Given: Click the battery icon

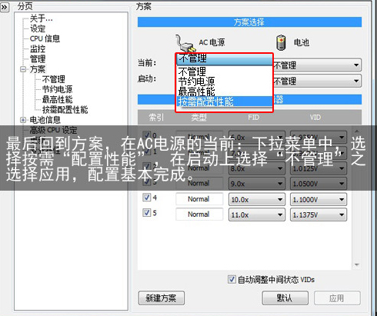Looking at the screenshot, I should (281, 42).
